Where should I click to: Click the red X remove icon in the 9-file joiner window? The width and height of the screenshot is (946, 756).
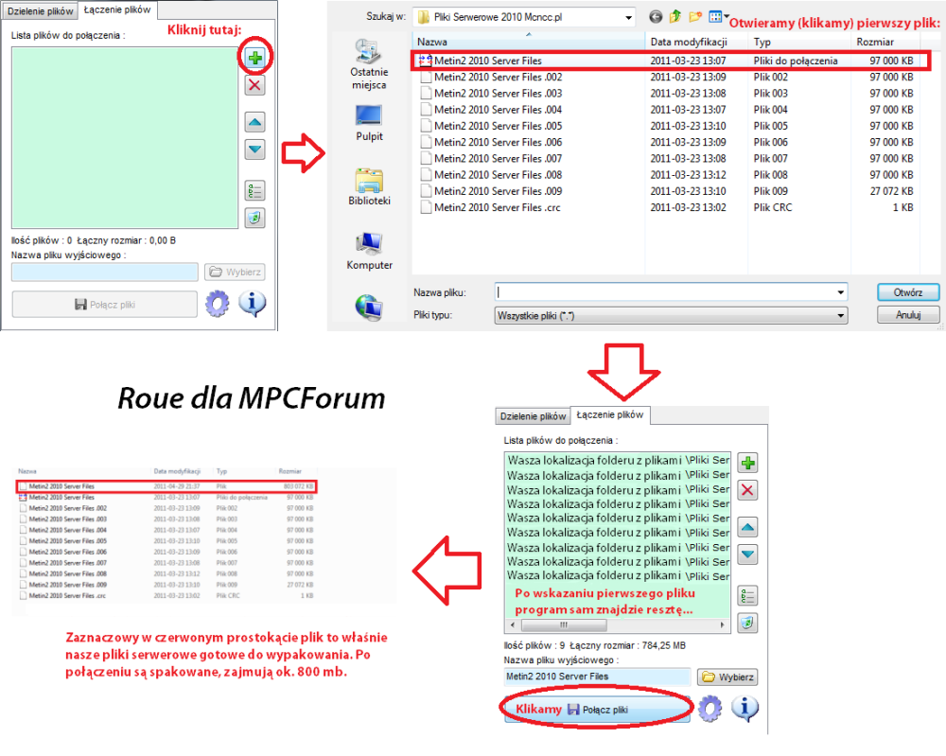point(748,490)
